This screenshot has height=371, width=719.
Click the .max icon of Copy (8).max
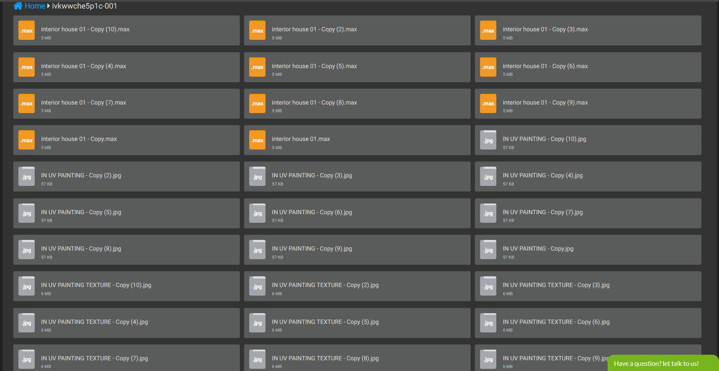[257, 104]
